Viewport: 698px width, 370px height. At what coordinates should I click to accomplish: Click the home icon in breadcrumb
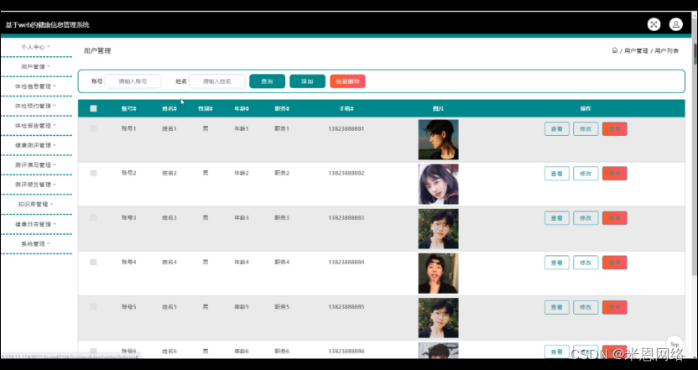coord(615,50)
